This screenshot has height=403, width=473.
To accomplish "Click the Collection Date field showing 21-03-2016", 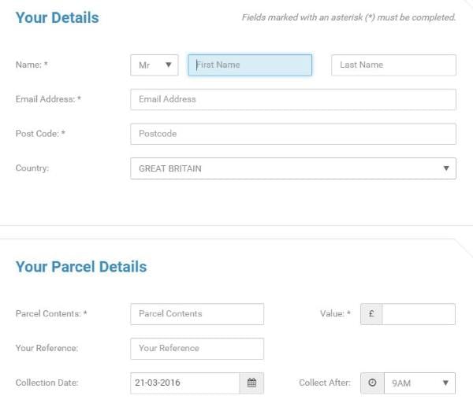I will pos(185,383).
